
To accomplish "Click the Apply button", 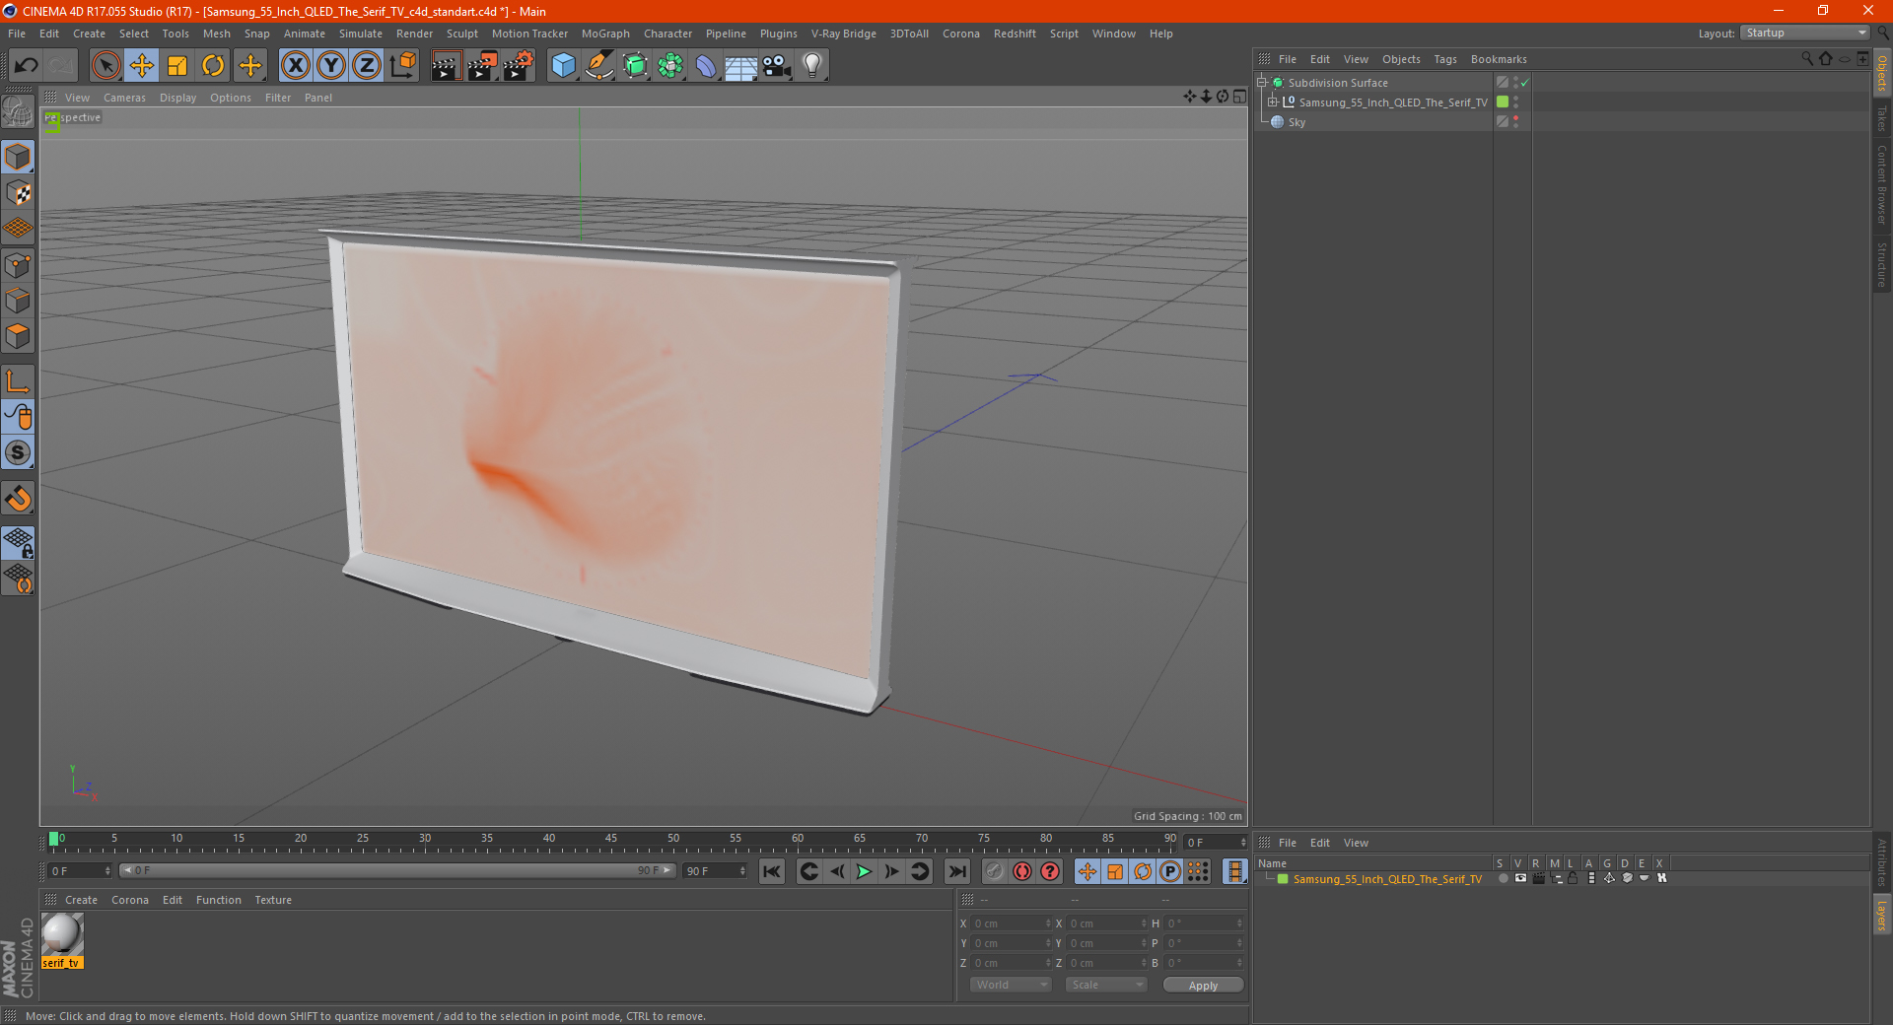I will coord(1203,986).
